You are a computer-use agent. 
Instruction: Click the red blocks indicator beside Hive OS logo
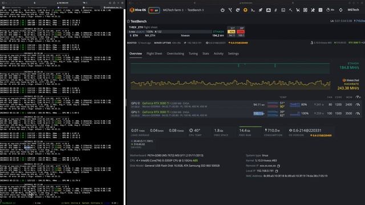point(154,10)
